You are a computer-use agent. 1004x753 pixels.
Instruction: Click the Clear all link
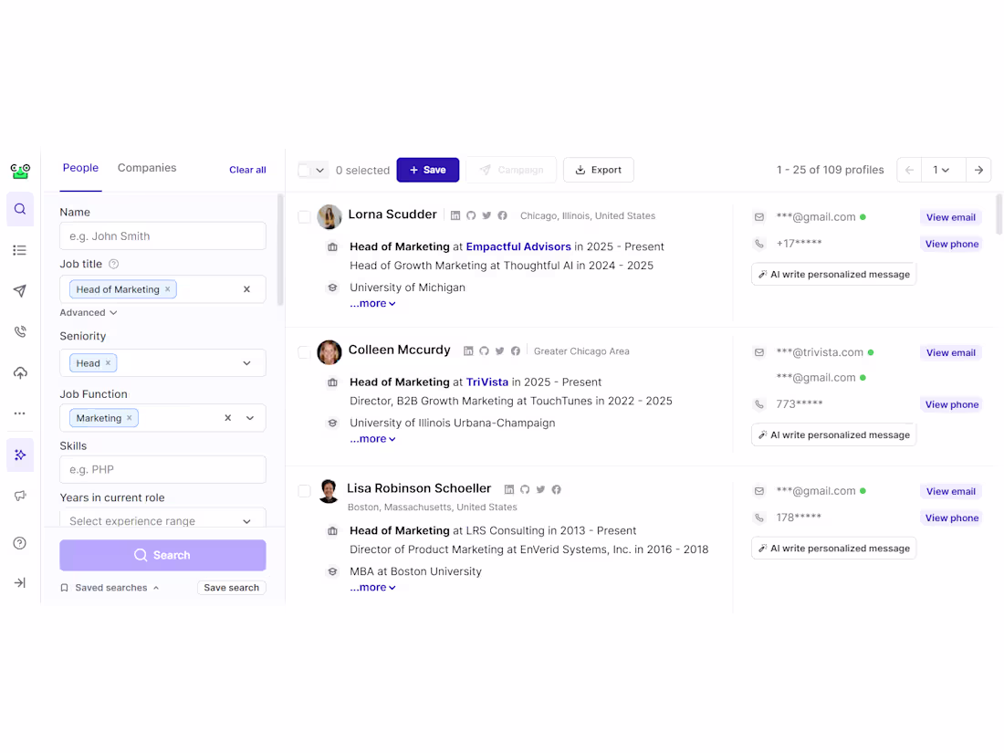coord(247,170)
